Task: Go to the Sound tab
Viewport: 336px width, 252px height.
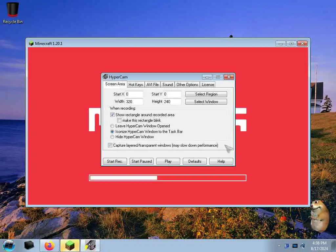Action: tap(168, 85)
